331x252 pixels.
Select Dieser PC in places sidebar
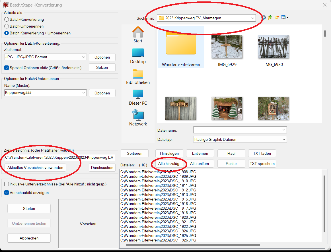[138, 97]
